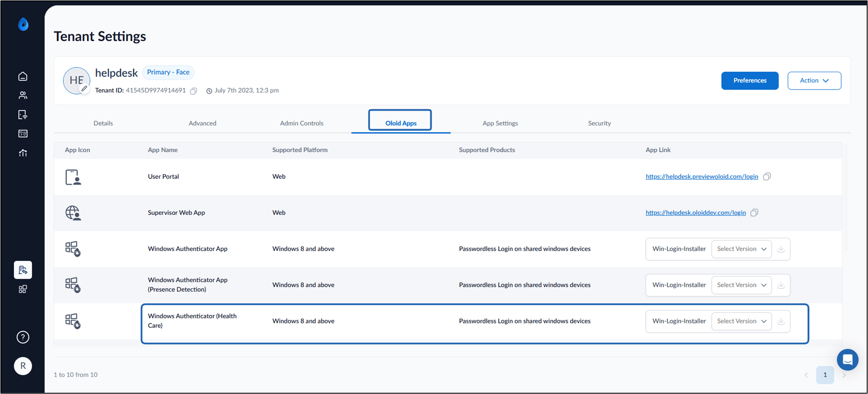Screen dimensions: 868x394
Task: Switch to the Advanced tab
Action: [203, 123]
